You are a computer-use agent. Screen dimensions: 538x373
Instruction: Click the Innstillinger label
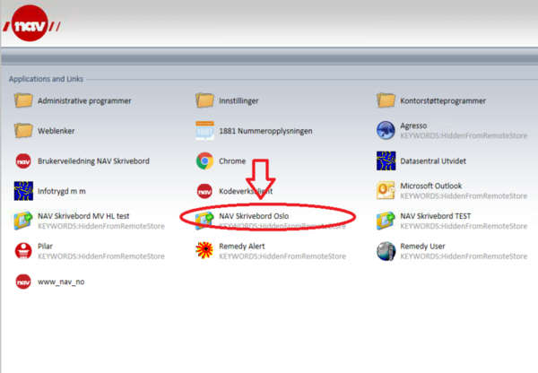(239, 101)
